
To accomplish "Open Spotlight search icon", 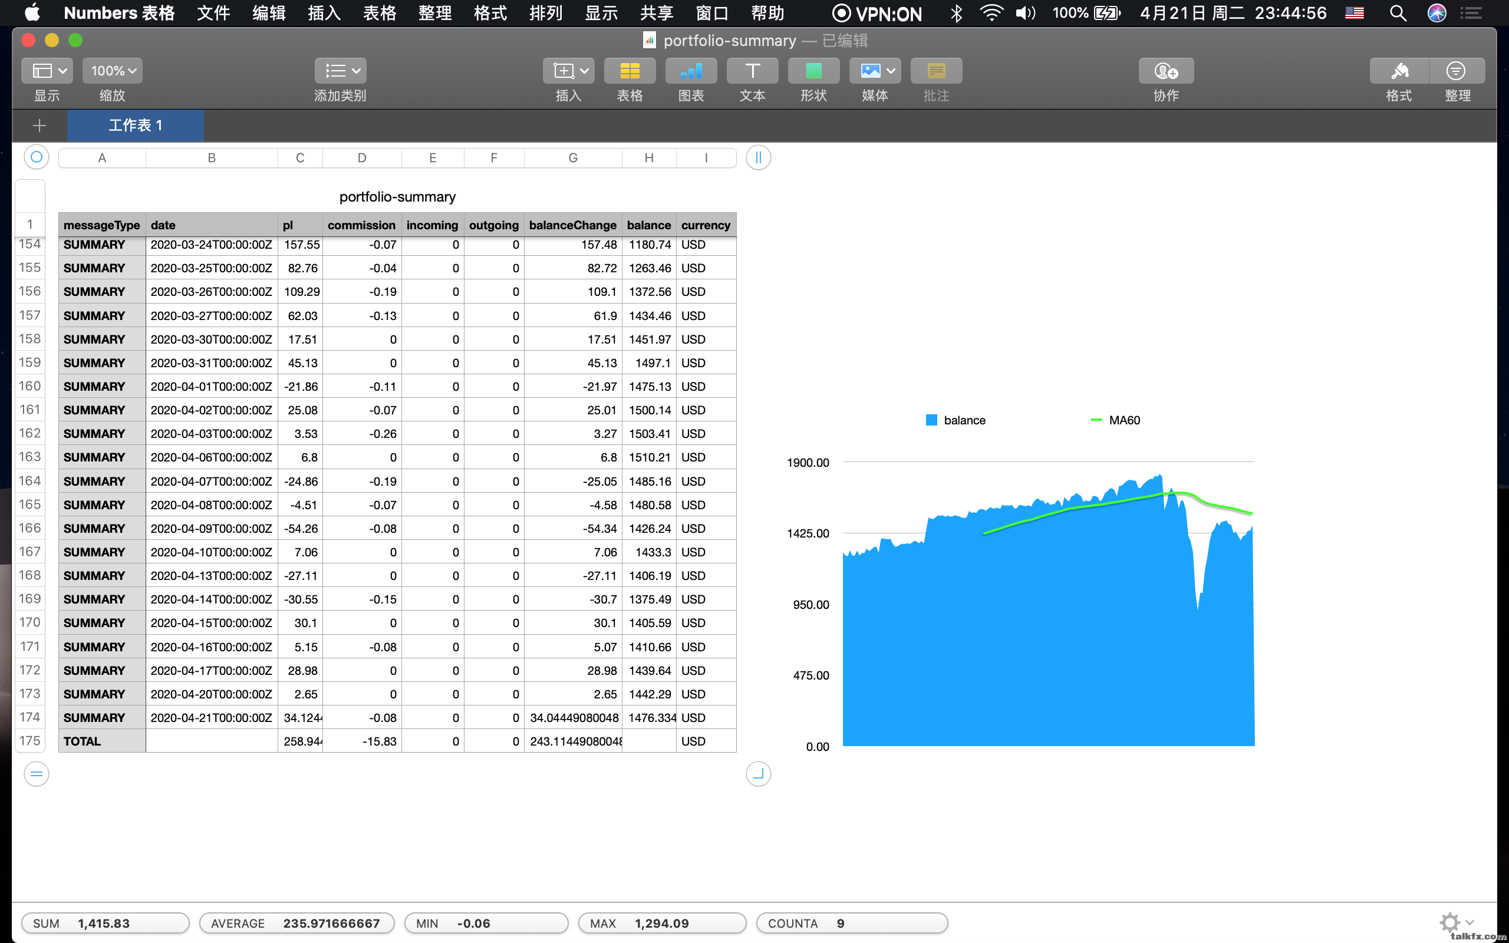I will click(1398, 13).
